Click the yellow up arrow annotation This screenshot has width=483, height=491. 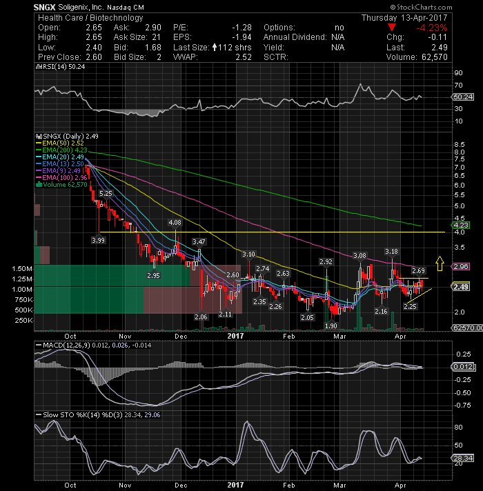click(440, 263)
